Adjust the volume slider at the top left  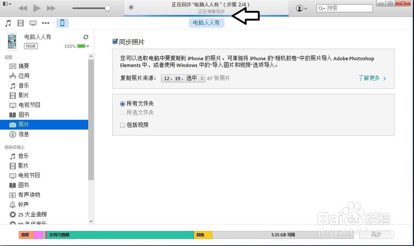(91, 8)
